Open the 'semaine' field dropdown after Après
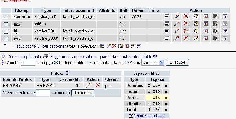This screenshot has width=236, height=119. pyautogui.click(x=152, y=62)
